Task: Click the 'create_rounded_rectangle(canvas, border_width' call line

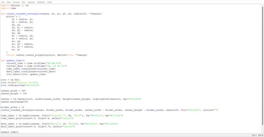Action: click(109, 110)
